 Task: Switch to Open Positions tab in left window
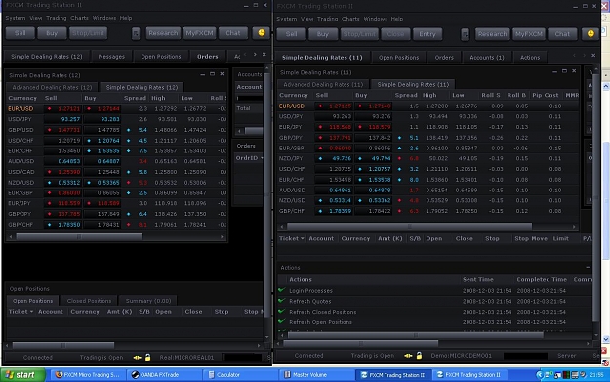(161, 57)
